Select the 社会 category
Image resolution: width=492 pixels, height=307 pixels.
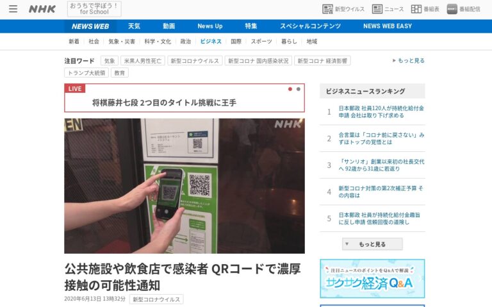(94, 42)
